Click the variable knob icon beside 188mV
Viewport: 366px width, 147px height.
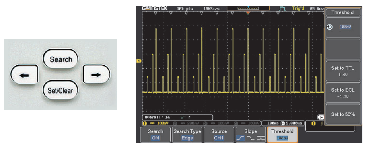[x=329, y=27]
